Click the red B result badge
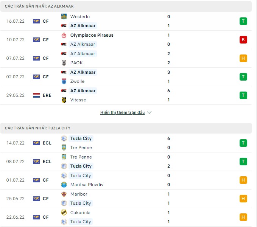Viewport: 257px width, 227px height. pos(243,40)
